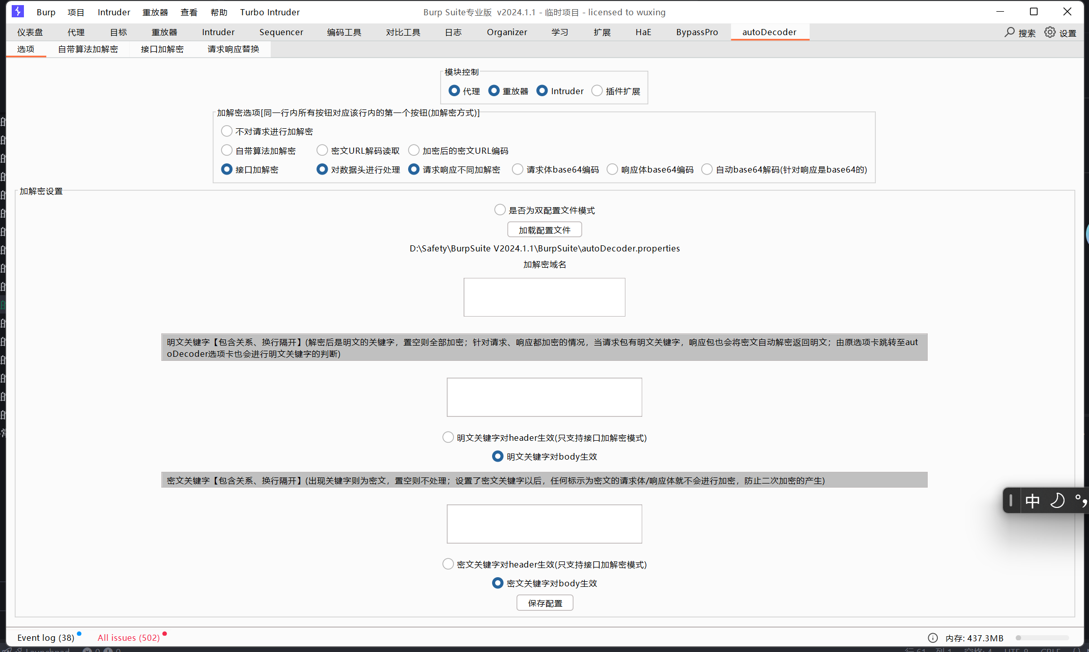Toggle 对数据头进行处理 option
The height and width of the screenshot is (652, 1089).
(x=322, y=169)
